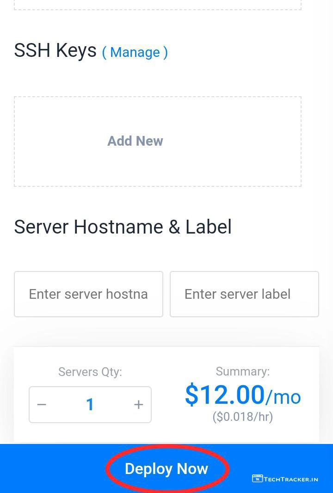Select the servers quantity value 1
The image size is (333, 493).
pos(90,405)
